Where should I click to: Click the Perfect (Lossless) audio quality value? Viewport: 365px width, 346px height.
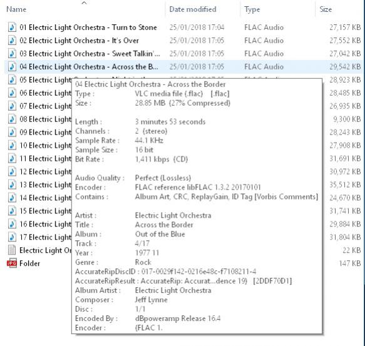[163, 178]
